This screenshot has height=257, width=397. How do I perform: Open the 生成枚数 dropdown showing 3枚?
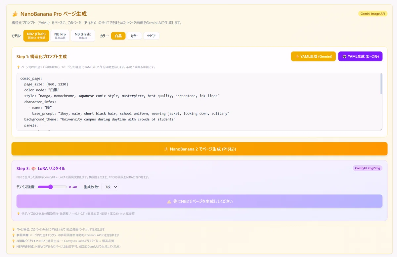point(110,187)
